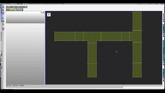The width and height of the screenshot is (165, 93).
Task: Click inside the empty item combo box
Action: click(23, 12)
